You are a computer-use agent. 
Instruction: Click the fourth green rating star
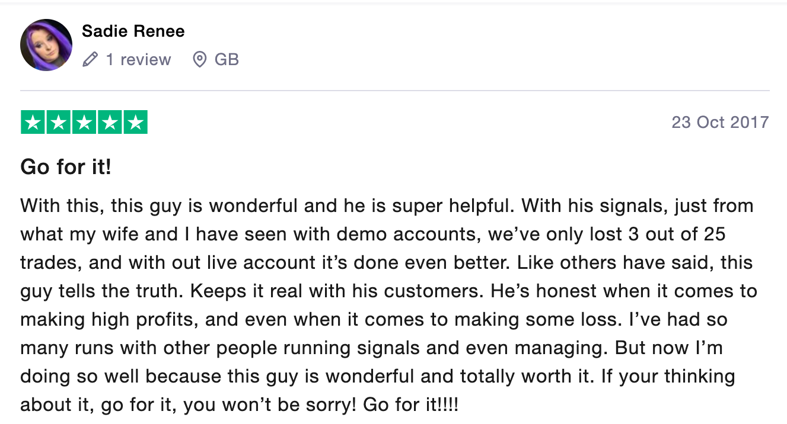click(110, 123)
